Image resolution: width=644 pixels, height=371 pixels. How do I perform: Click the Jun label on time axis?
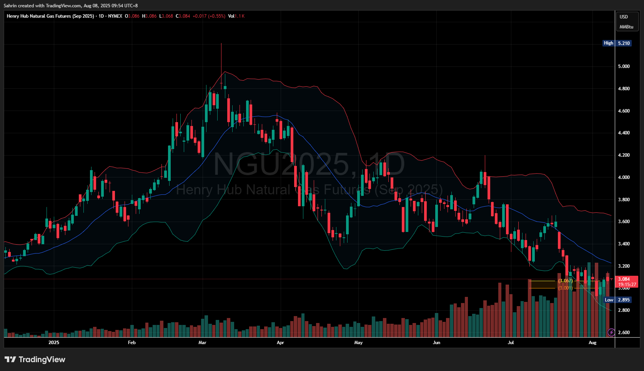click(436, 343)
